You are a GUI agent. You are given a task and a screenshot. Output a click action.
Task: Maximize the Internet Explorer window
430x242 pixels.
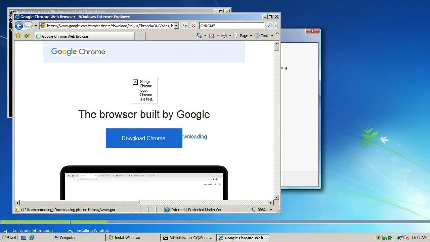click(270, 16)
